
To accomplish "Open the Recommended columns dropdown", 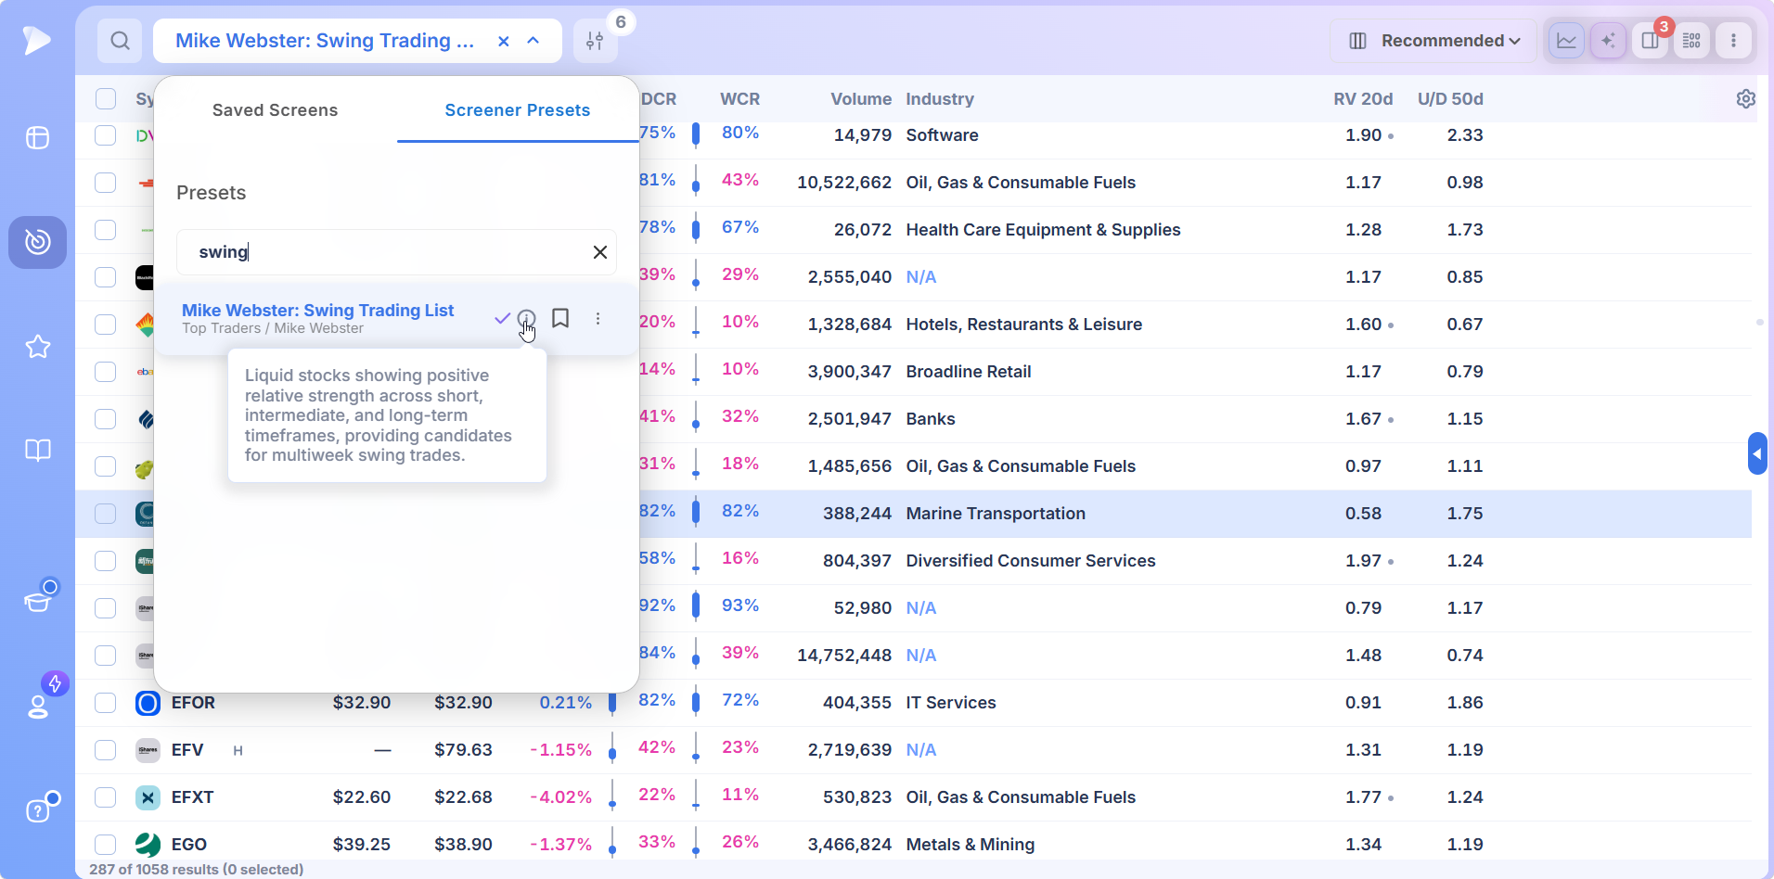I will pos(1433,41).
